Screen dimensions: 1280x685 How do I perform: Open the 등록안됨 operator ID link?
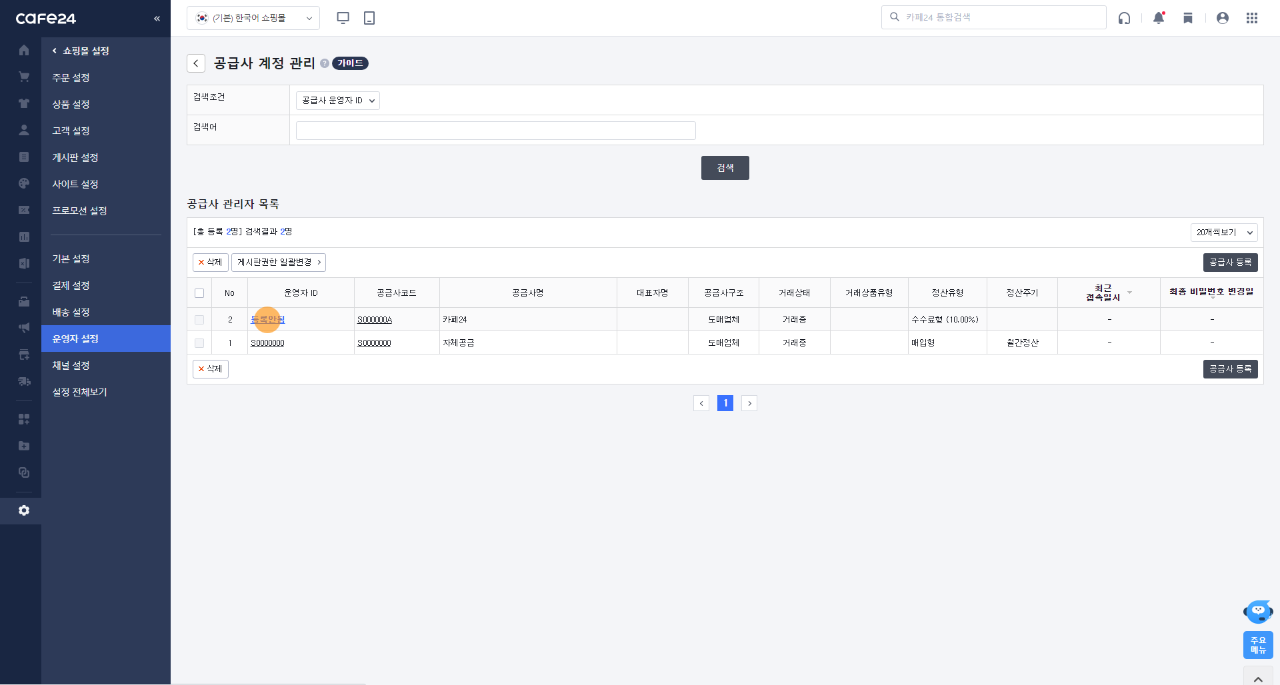coord(268,320)
